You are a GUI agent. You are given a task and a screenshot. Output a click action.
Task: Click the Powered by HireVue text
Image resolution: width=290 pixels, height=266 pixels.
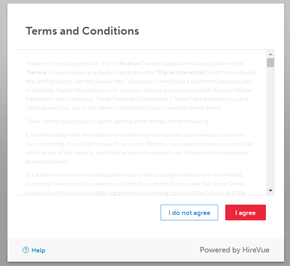tap(235, 250)
